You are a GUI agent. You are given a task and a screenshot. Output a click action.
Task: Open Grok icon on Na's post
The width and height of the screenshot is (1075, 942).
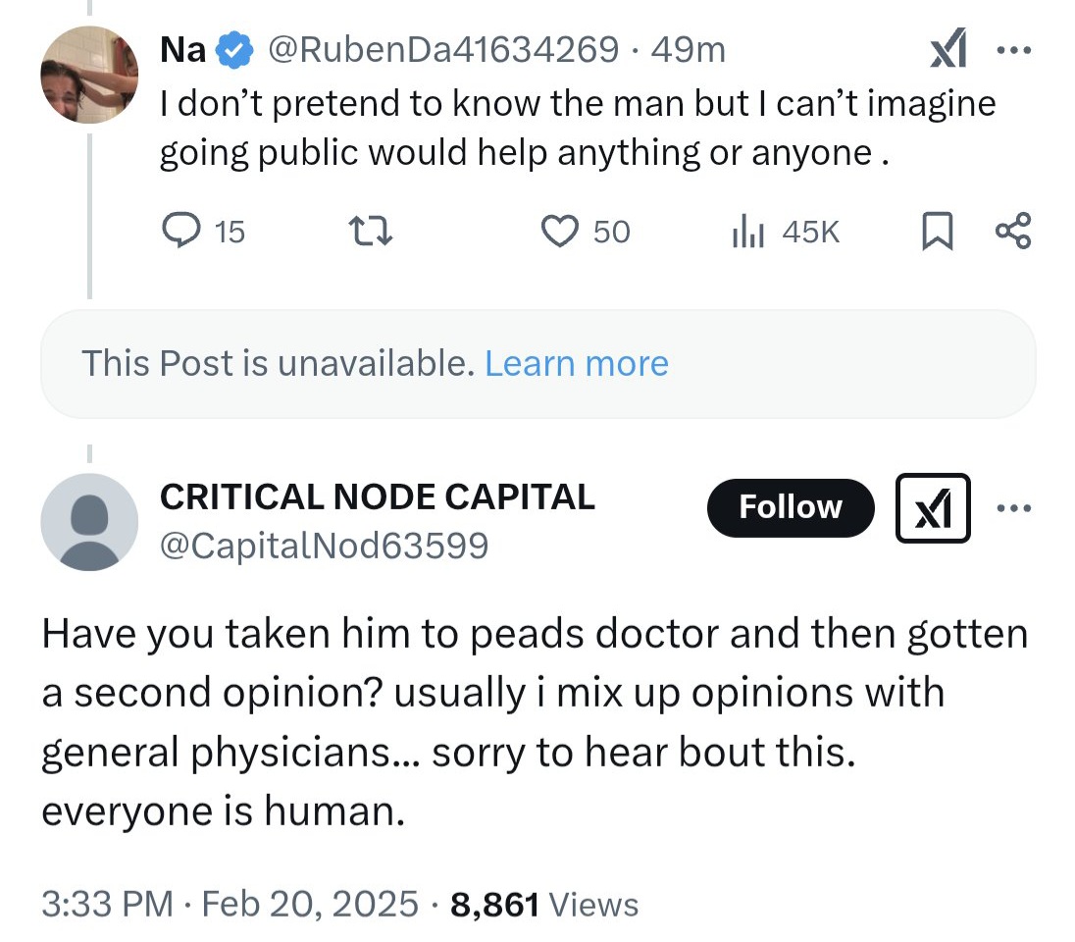coord(947,49)
